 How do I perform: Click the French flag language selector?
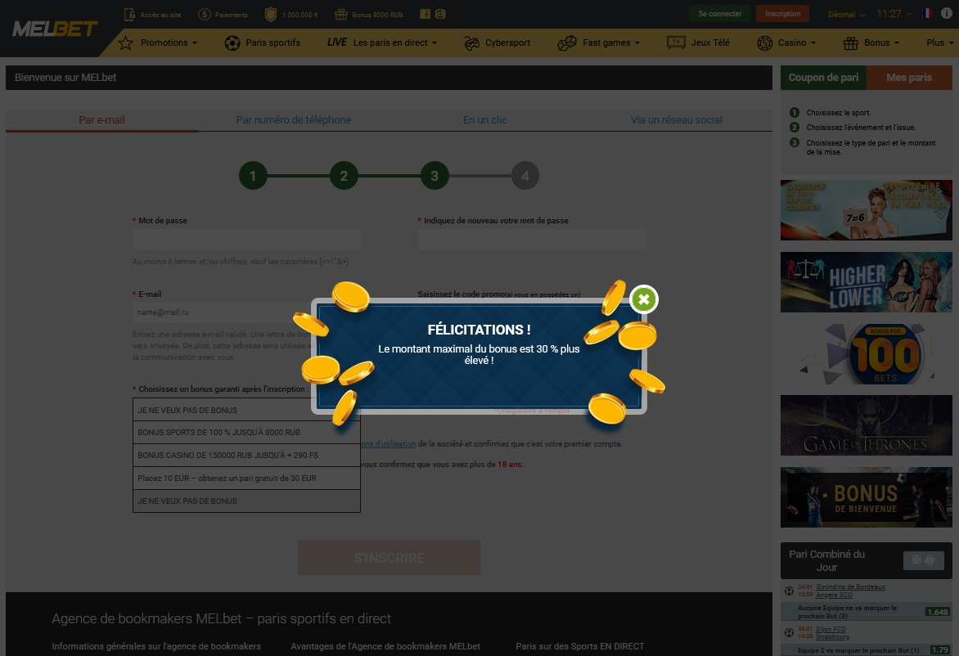coord(926,13)
